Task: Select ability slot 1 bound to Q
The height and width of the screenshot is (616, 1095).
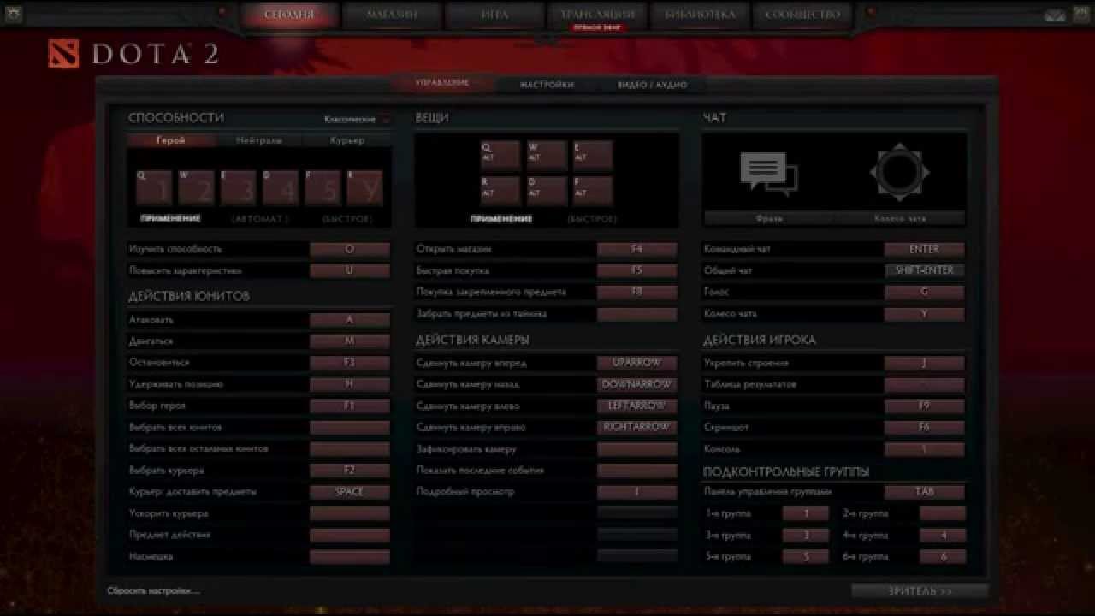Action: click(x=154, y=187)
